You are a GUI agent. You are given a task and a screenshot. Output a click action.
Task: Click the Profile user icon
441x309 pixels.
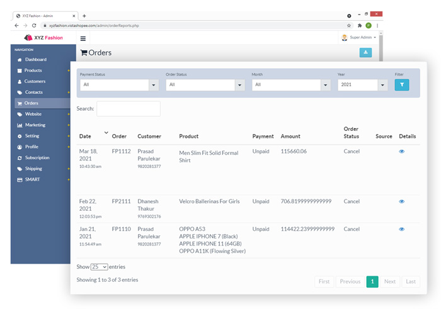coord(20,147)
